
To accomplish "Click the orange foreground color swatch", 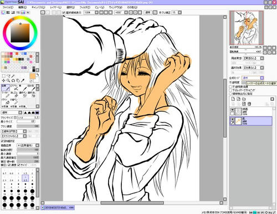I will click(x=33, y=76).
